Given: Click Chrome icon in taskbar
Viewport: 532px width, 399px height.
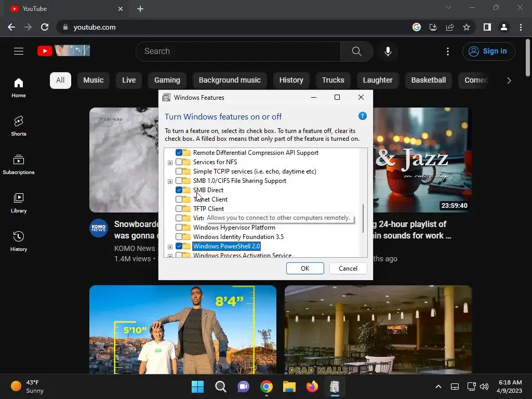Looking at the screenshot, I should point(267,387).
